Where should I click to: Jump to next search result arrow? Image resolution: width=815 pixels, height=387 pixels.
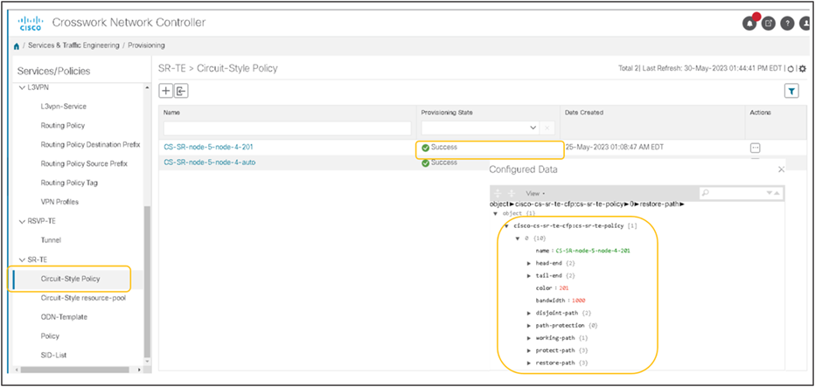[x=770, y=193]
